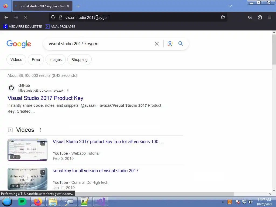Click YouTube · CommanDo High tech source text
Viewport: 276px width, 207px height.
click(x=80, y=182)
